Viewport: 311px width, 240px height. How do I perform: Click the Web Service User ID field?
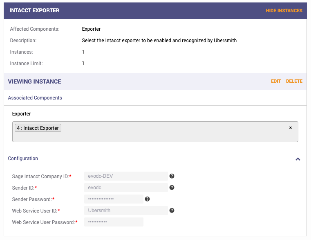click(x=126, y=211)
